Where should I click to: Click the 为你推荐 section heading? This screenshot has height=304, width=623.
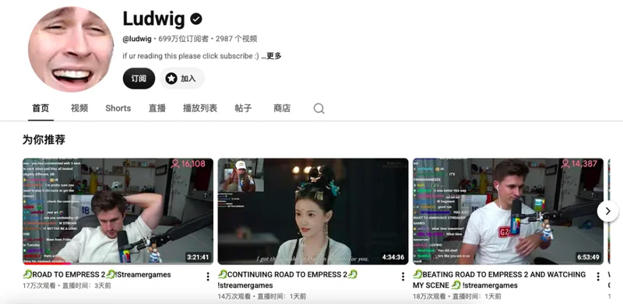point(44,140)
